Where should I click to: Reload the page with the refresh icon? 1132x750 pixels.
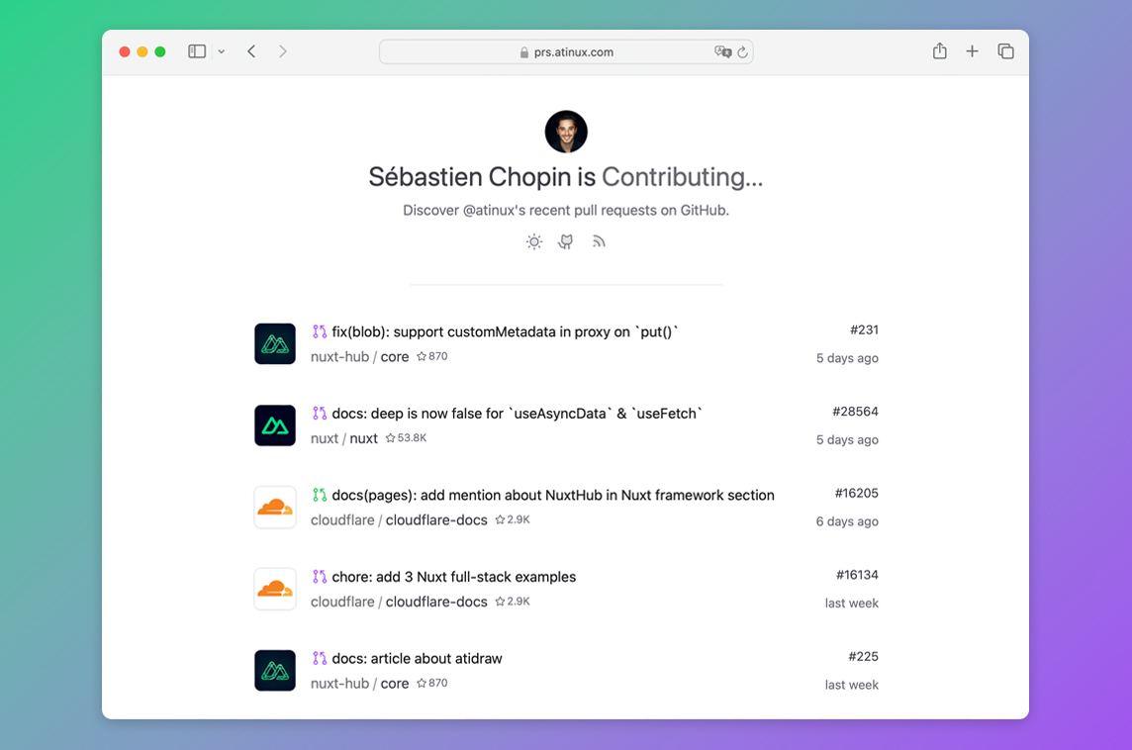742,52
